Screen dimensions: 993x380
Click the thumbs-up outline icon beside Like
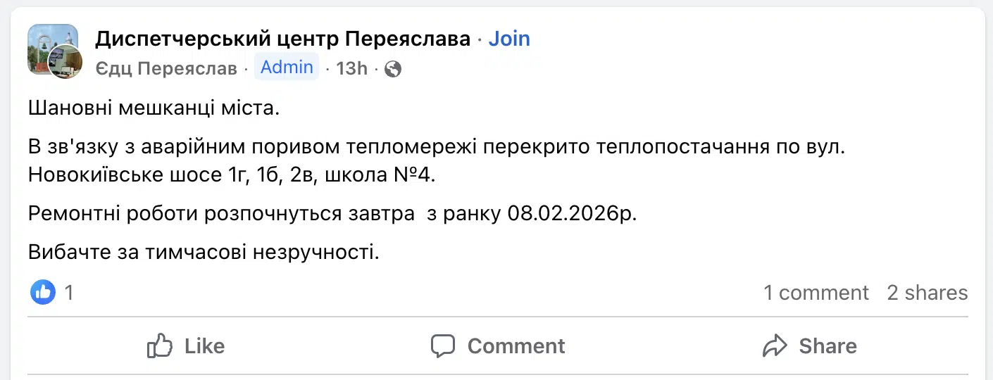click(x=160, y=346)
